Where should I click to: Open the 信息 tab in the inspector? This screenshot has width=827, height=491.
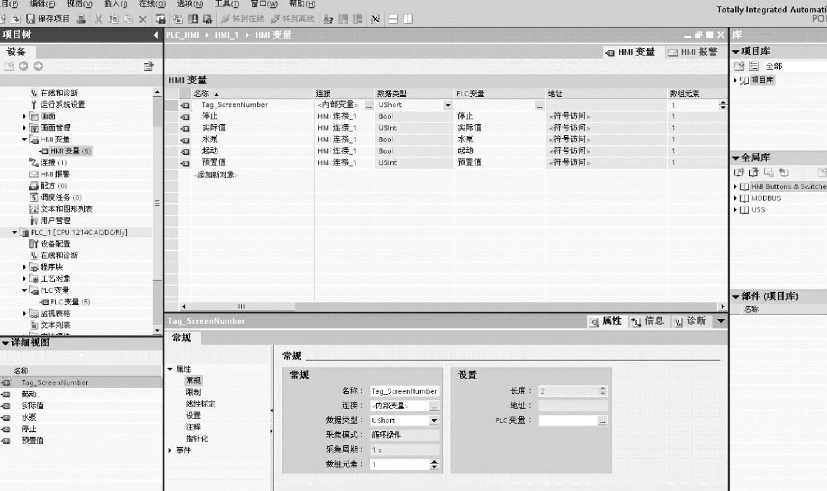point(648,321)
